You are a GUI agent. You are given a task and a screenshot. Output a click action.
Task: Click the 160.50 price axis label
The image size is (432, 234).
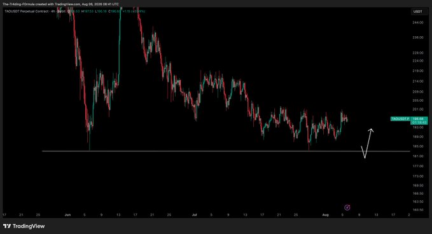click(x=417, y=210)
